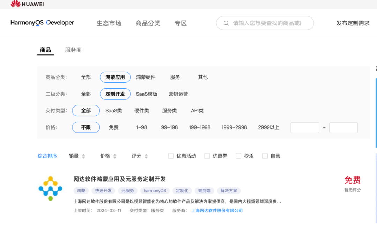Enable the 自营 checkbox

point(265,156)
